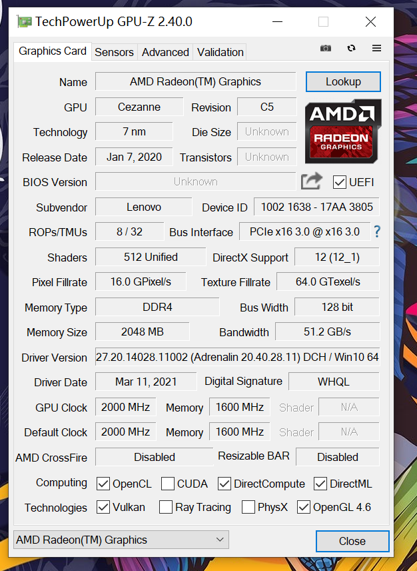Open the hamburger menu icon

pos(376,48)
